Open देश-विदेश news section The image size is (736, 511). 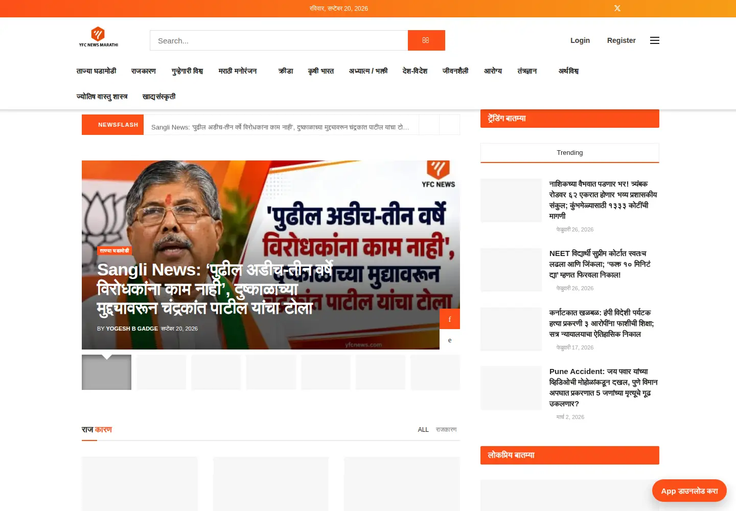[x=415, y=71]
